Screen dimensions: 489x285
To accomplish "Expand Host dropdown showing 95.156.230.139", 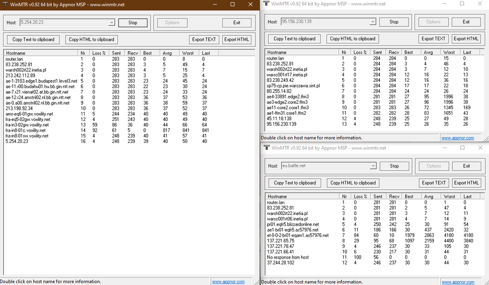I will [373, 22].
